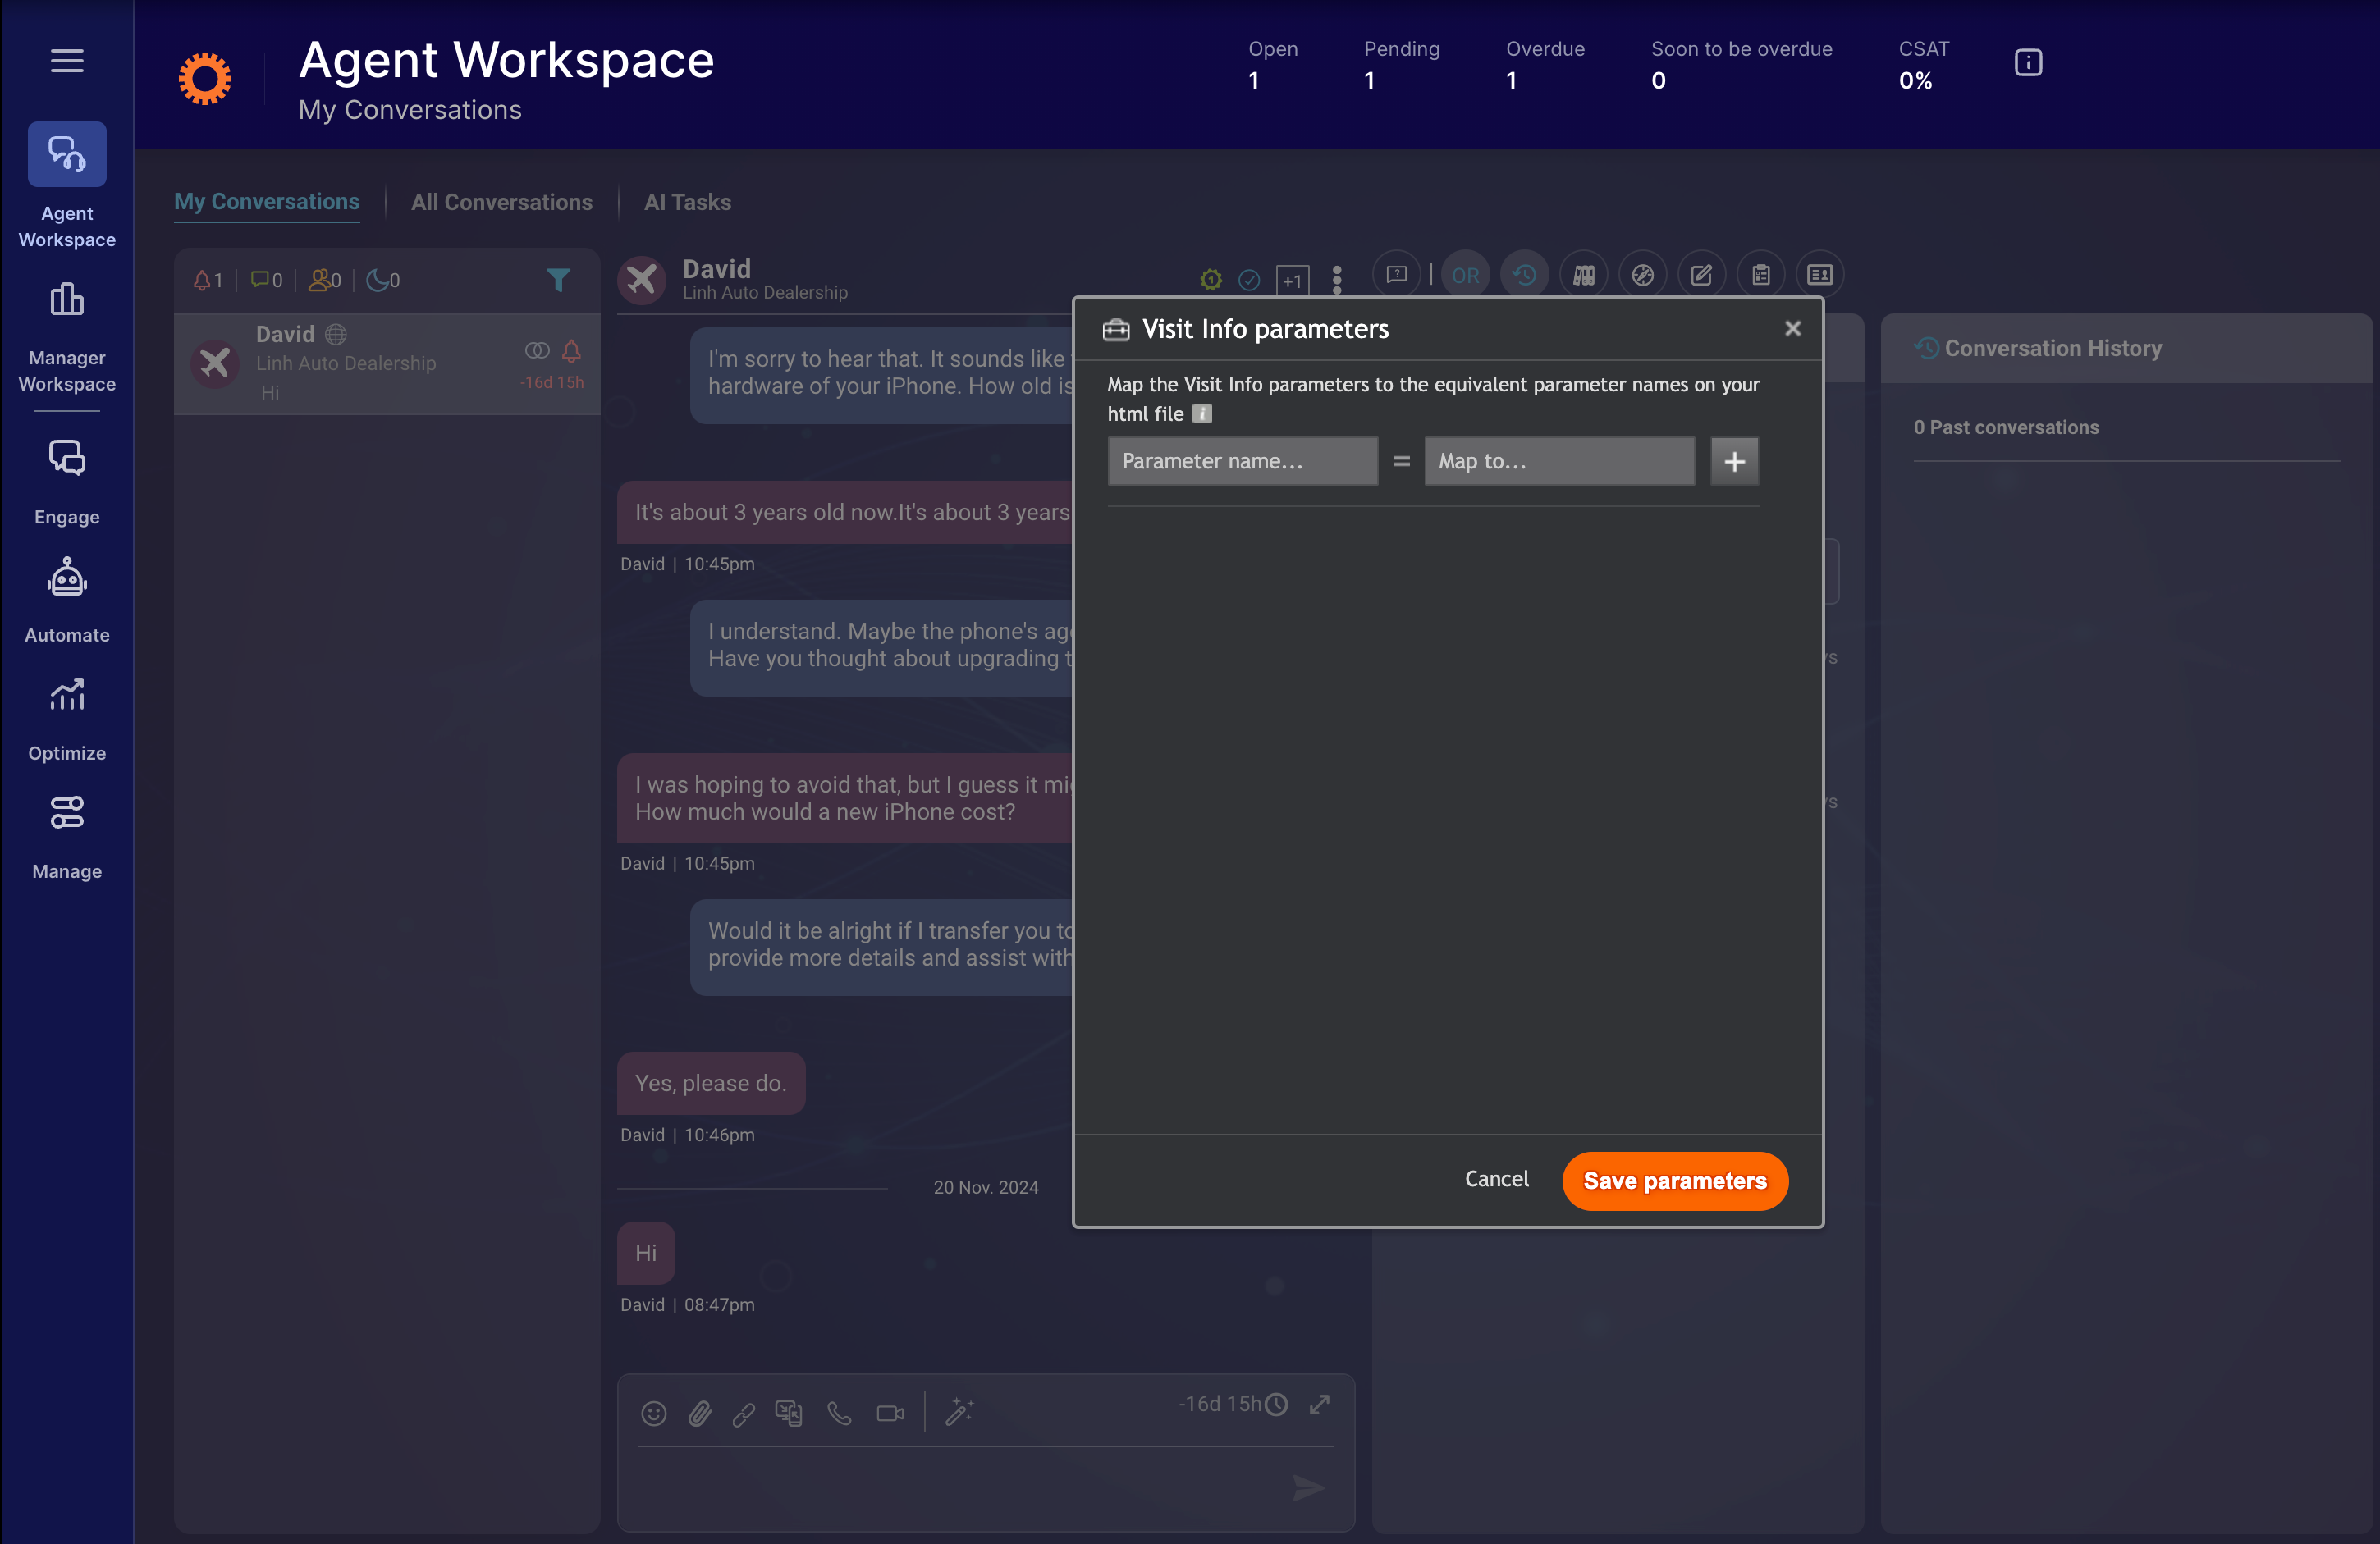The height and width of the screenshot is (1544, 2380).
Task: Open the question chat bubble panel
Action: 1397,274
